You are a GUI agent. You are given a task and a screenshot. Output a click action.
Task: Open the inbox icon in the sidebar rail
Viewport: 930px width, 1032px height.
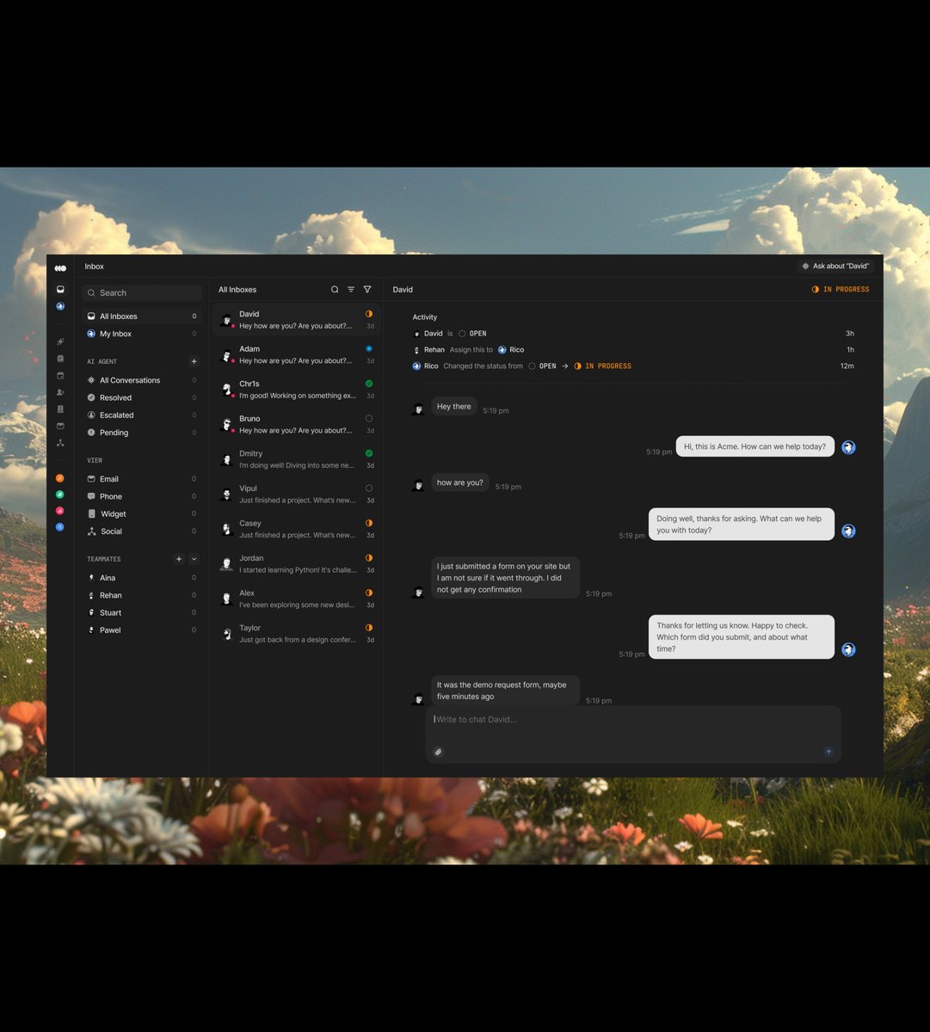pyautogui.click(x=60, y=290)
